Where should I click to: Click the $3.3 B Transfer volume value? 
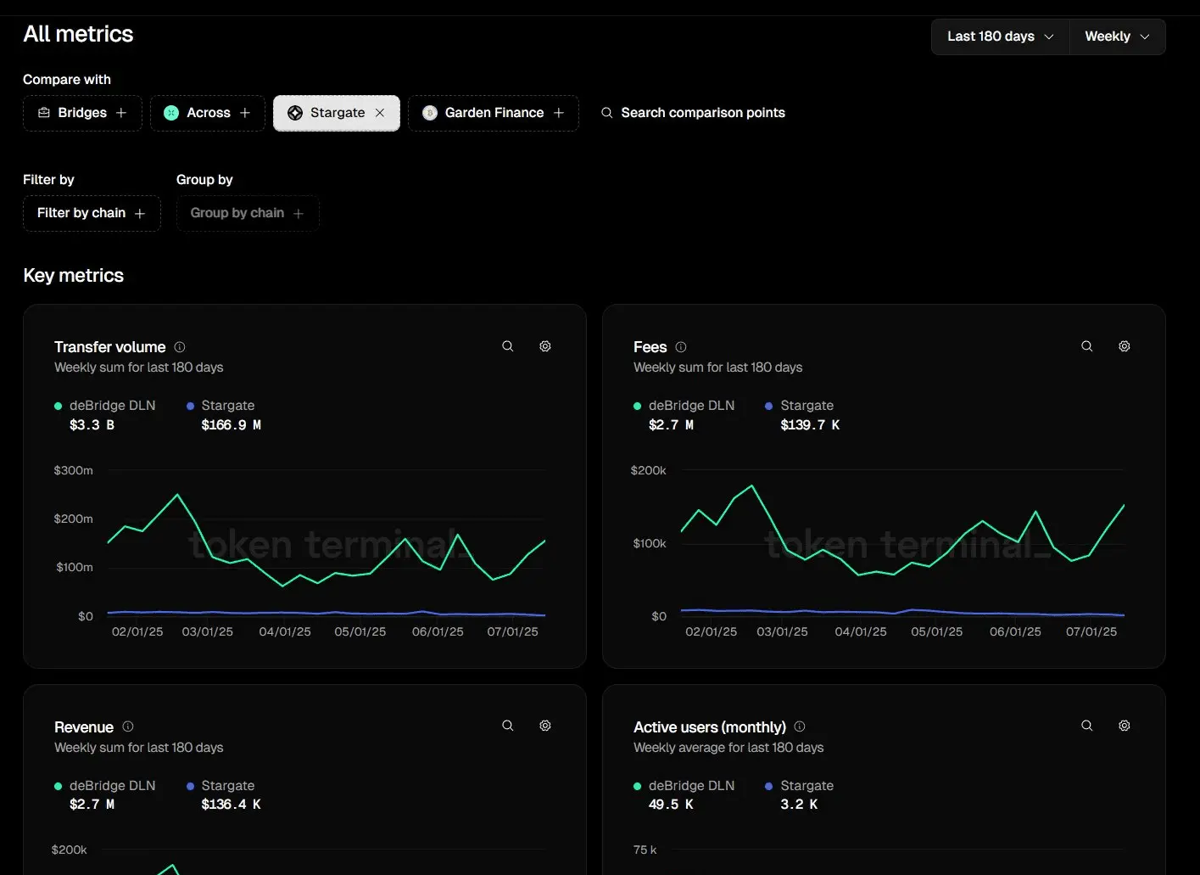(x=92, y=425)
